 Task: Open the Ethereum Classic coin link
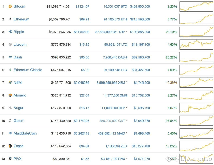pos(28,70)
